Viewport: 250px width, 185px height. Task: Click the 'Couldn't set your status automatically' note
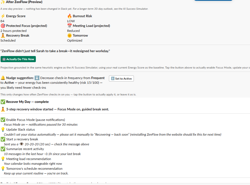click(x=112, y=134)
